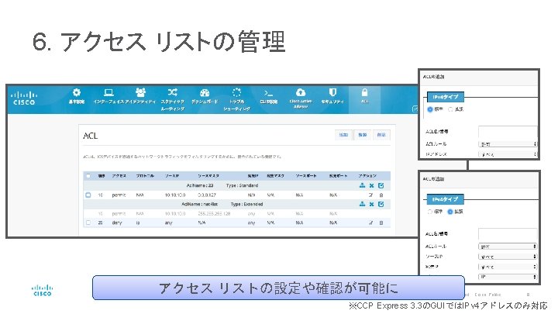This screenshot has height=314, width=558.
Task: Delete the deny ip any rule trash icon
Action: point(381,223)
